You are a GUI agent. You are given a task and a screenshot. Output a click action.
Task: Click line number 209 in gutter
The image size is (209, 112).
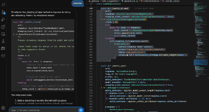pos(91,66)
